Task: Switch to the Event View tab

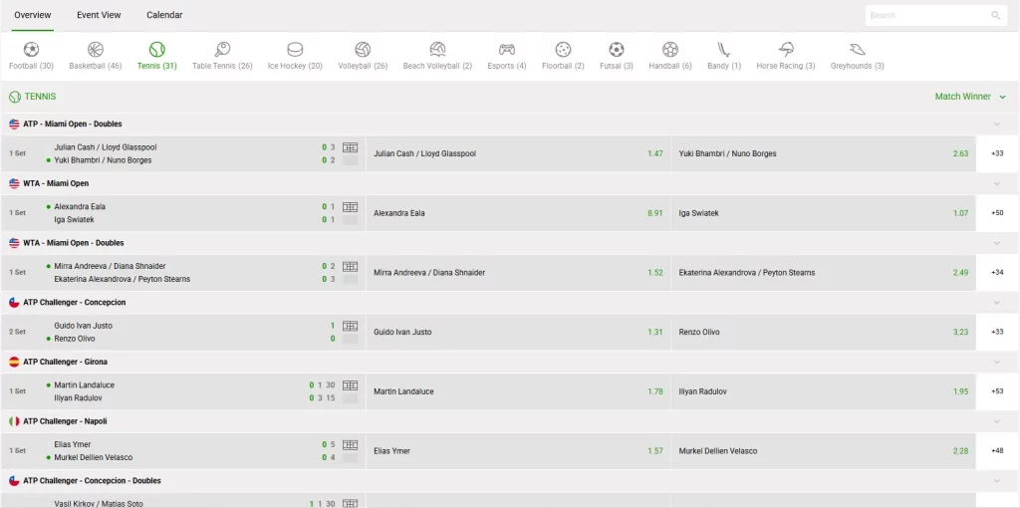Action: point(99,15)
